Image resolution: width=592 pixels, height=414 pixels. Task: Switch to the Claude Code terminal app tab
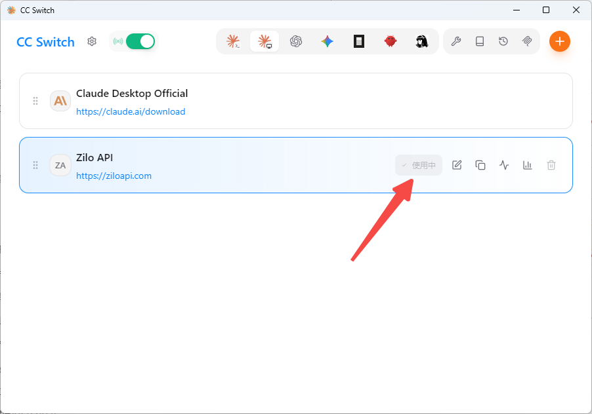click(233, 41)
